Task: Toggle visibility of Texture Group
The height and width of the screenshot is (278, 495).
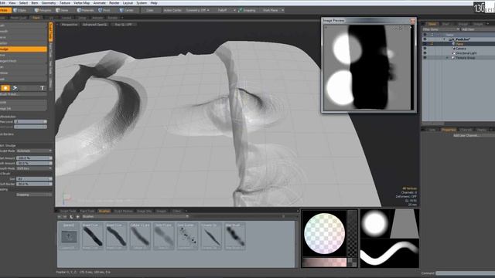Action: point(425,58)
